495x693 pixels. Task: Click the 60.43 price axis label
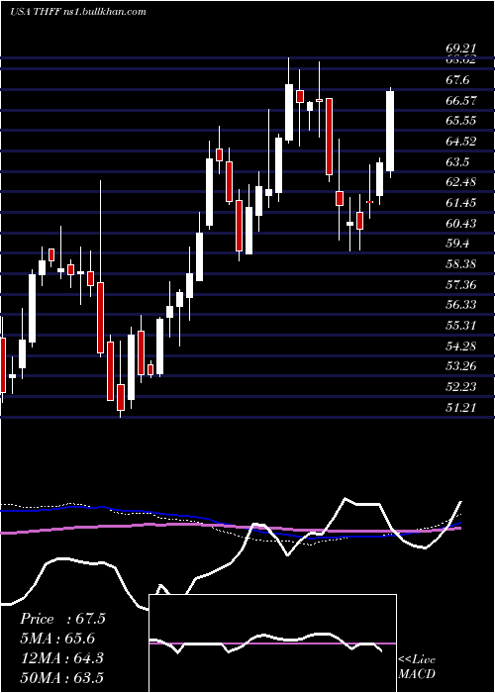461,224
